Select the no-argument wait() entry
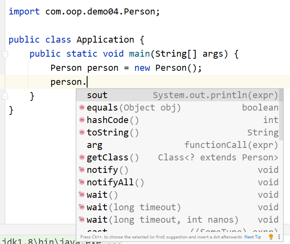290x244 pixels. (x=178, y=195)
